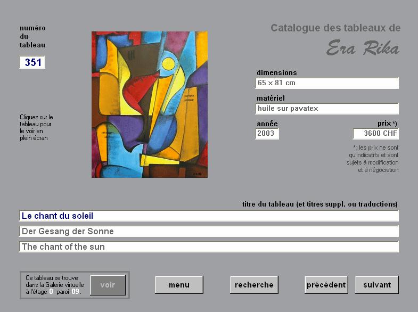
Task: Click the prix *) label
Action: [x=387, y=124]
